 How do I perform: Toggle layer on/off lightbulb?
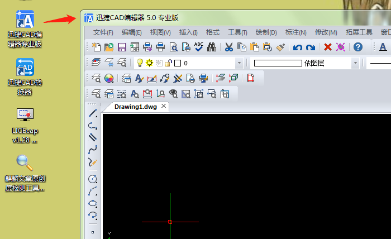(x=140, y=63)
